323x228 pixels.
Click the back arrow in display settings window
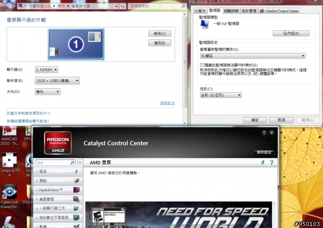[x=1, y=6]
